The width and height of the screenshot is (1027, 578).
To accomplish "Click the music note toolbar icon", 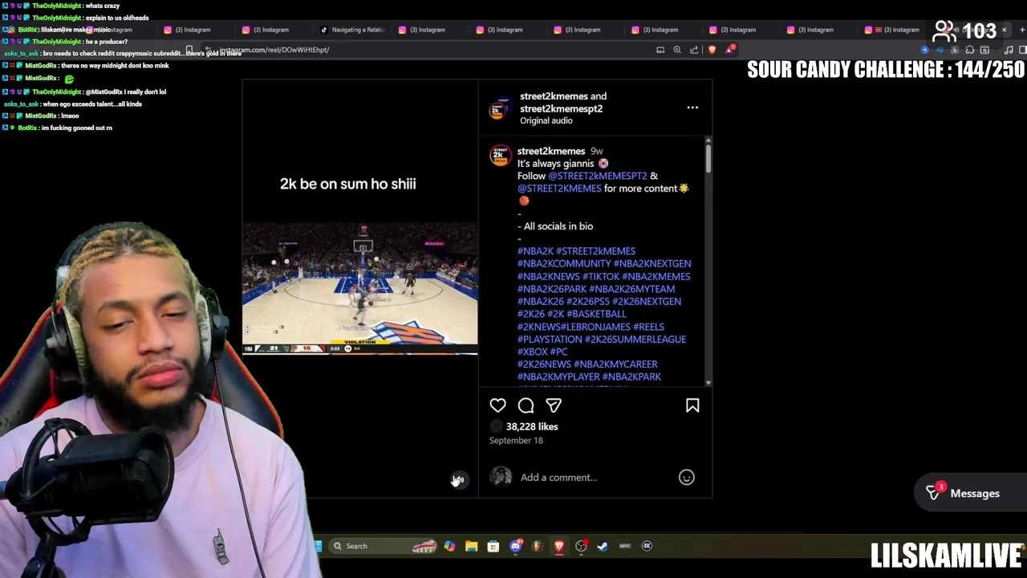I will (1009, 50).
